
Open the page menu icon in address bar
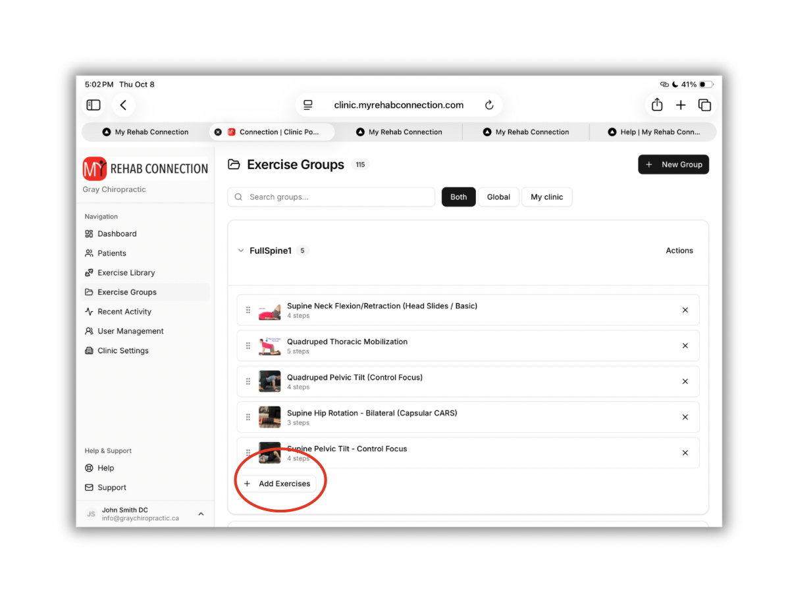[307, 105]
